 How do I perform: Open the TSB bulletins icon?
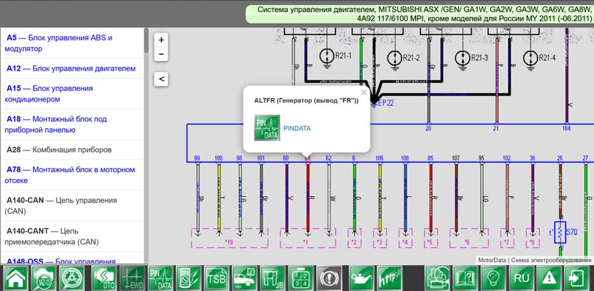click(217, 278)
